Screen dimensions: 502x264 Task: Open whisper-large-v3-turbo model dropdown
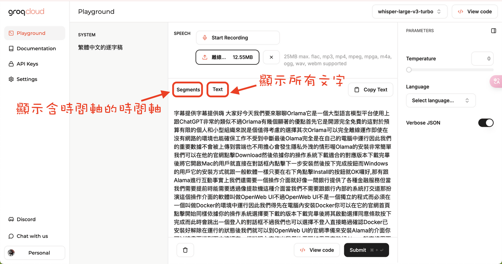tap(409, 12)
